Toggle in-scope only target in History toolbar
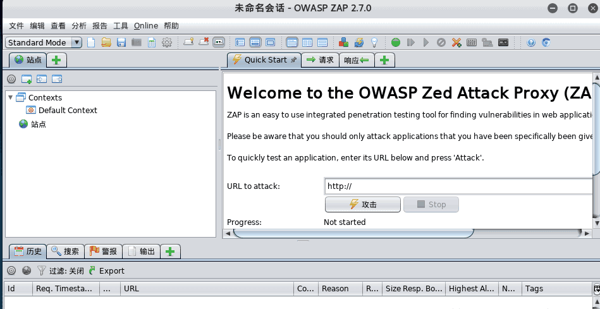 pyautogui.click(x=11, y=270)
